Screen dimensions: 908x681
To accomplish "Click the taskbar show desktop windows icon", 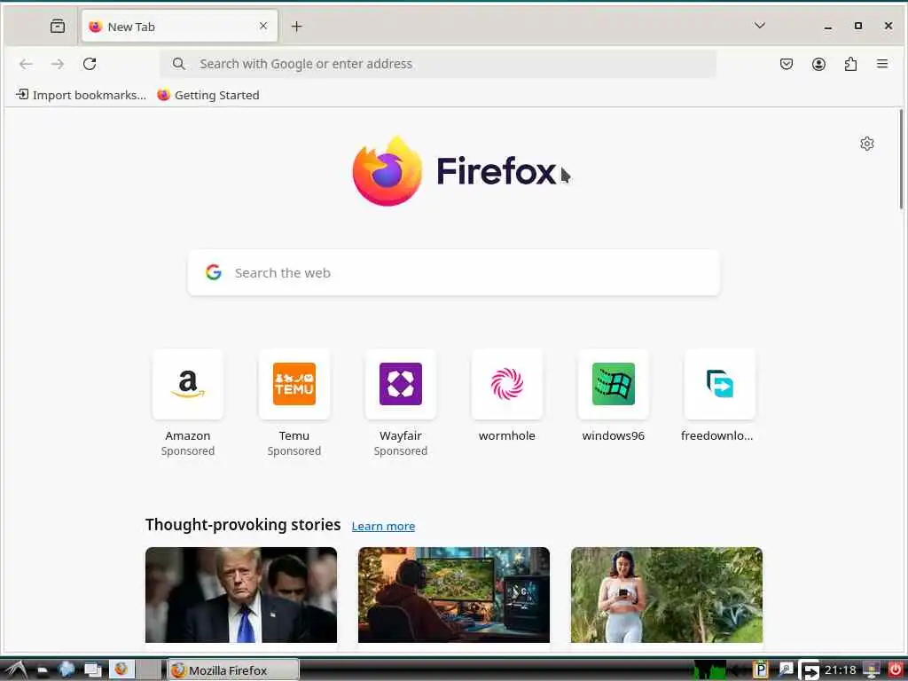I will [x=92, y=670].
